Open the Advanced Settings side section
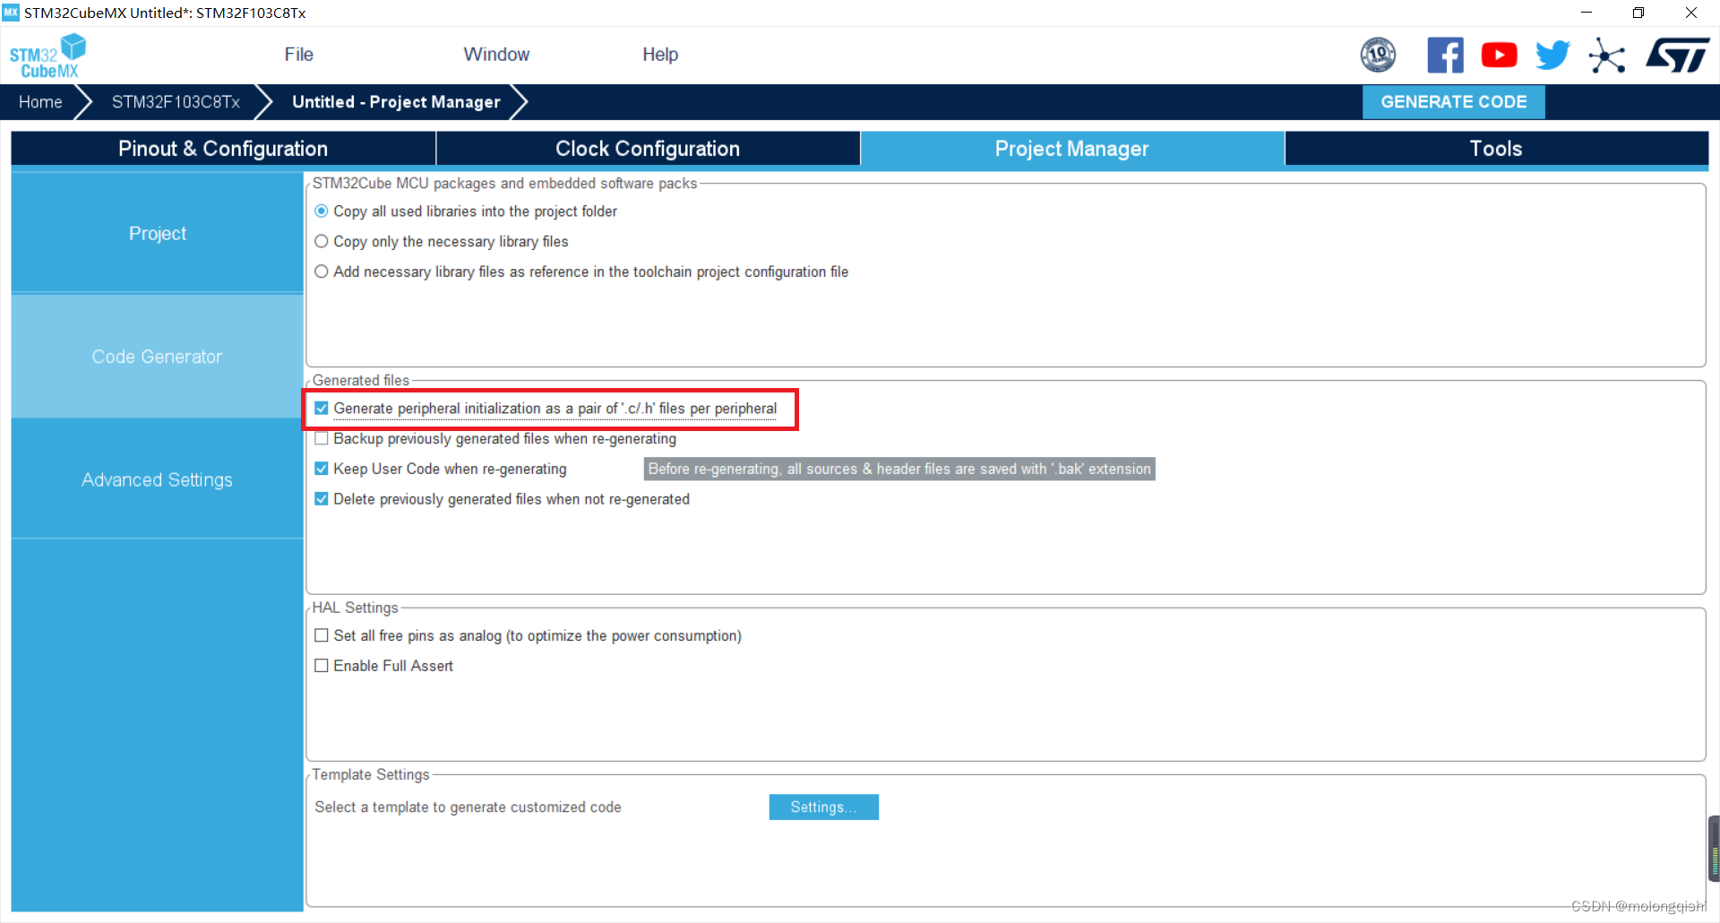1720x923 pixels. [x=158, y=479]
